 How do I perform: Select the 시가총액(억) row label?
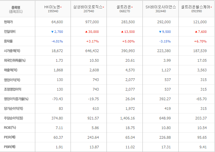point(12,51)
